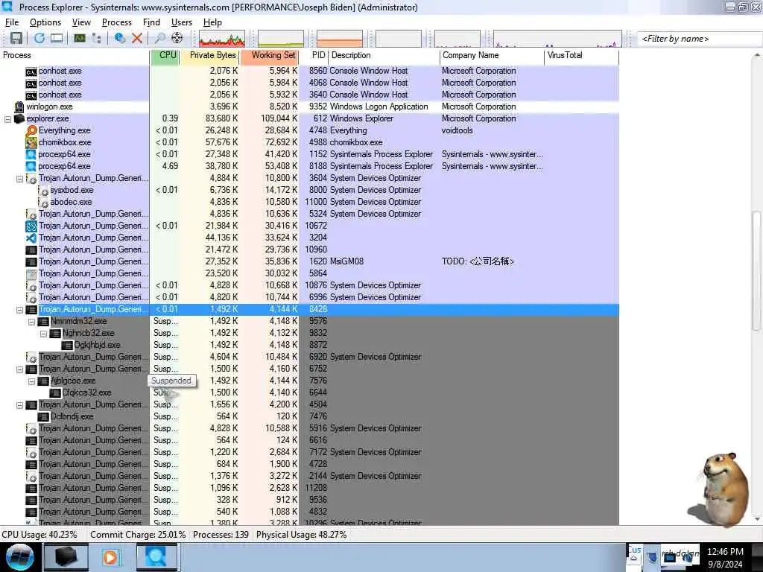
Task: Collapse the Ajblgcoo.exe tree node
Action: pyautogui.click(x=31, y=381)
